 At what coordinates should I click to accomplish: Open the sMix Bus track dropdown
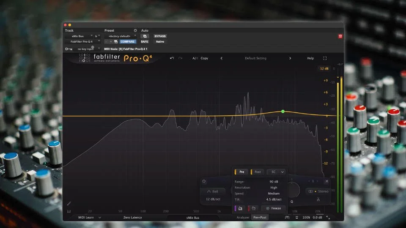[79, 36]
